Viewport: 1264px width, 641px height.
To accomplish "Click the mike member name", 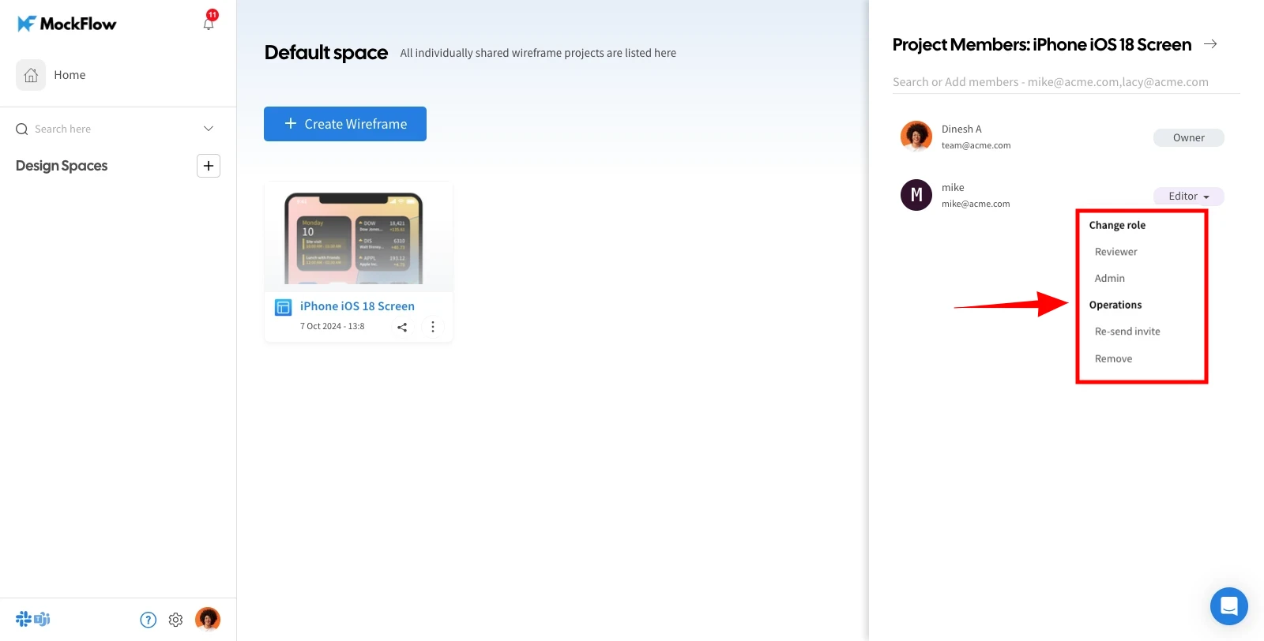I will point(953,188).
